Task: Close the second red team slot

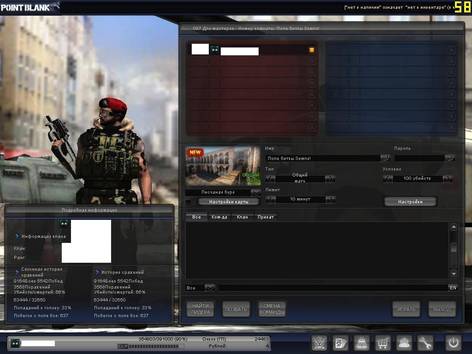Action: [x=312, y=61]
